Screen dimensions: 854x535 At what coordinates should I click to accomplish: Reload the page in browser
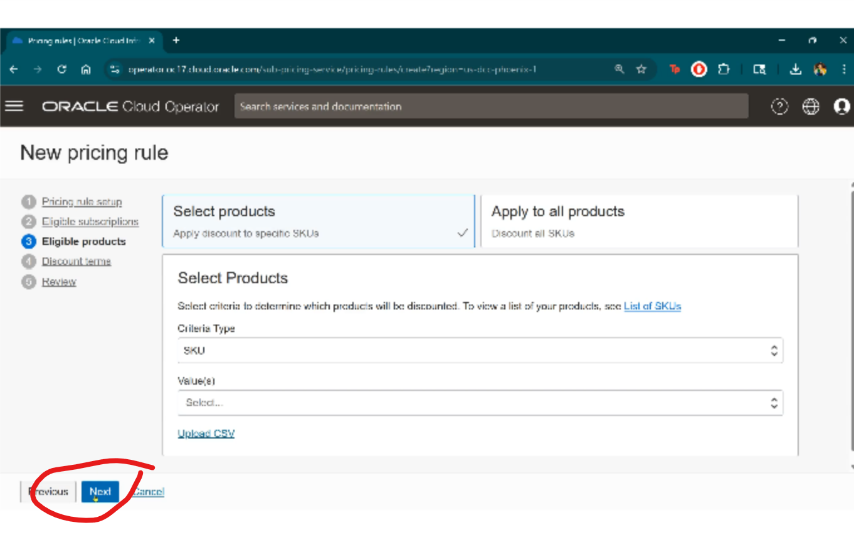[61, 70]
